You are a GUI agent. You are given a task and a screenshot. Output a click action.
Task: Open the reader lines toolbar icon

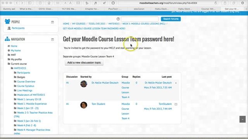pos(58,3)
